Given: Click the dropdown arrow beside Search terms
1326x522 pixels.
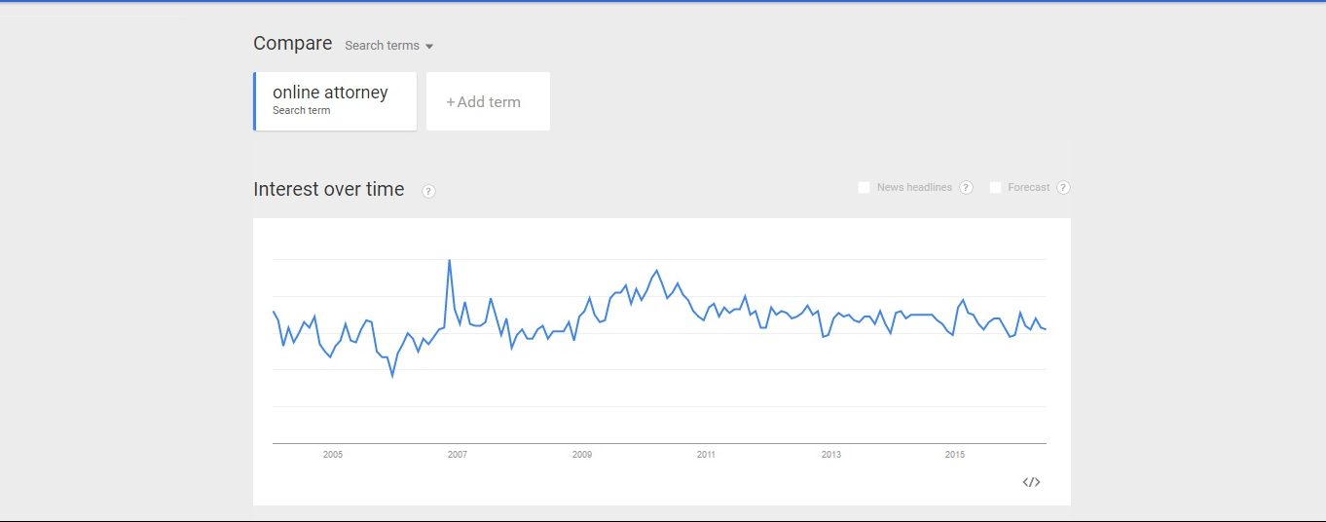Looking at the screenshot, I should click(429, 47).
